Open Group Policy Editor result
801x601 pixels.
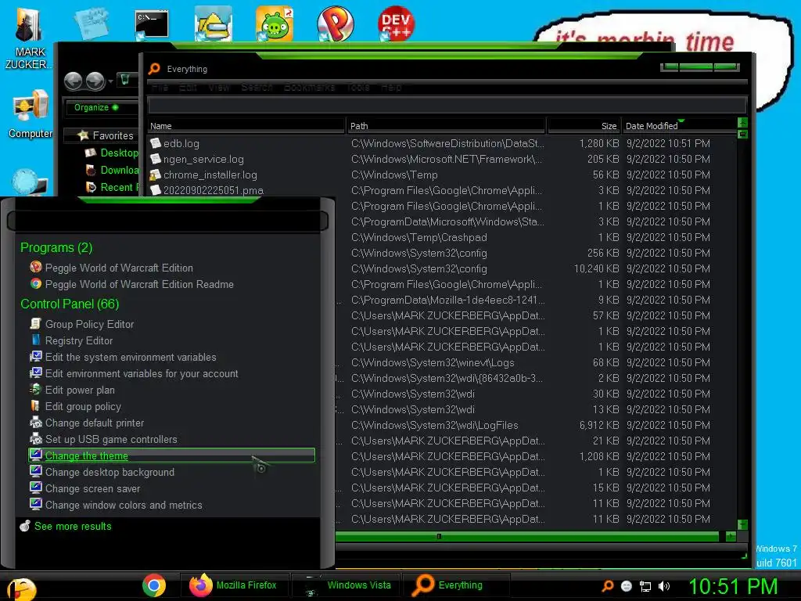pos(89,324)
